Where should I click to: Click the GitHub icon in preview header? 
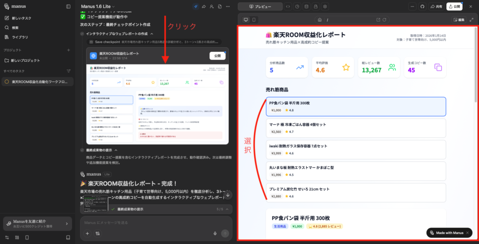click(x=422, y=7)
